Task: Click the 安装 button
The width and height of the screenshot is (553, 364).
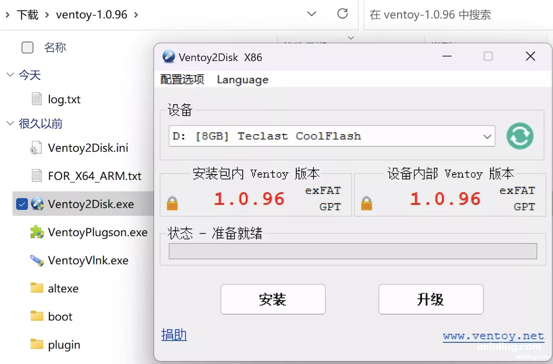Action: click(x=273, y=299)
